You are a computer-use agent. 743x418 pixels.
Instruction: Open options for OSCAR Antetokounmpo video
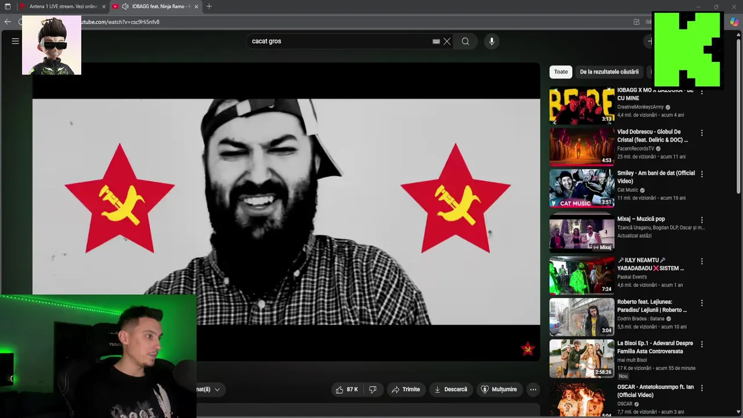click(702, 388)
